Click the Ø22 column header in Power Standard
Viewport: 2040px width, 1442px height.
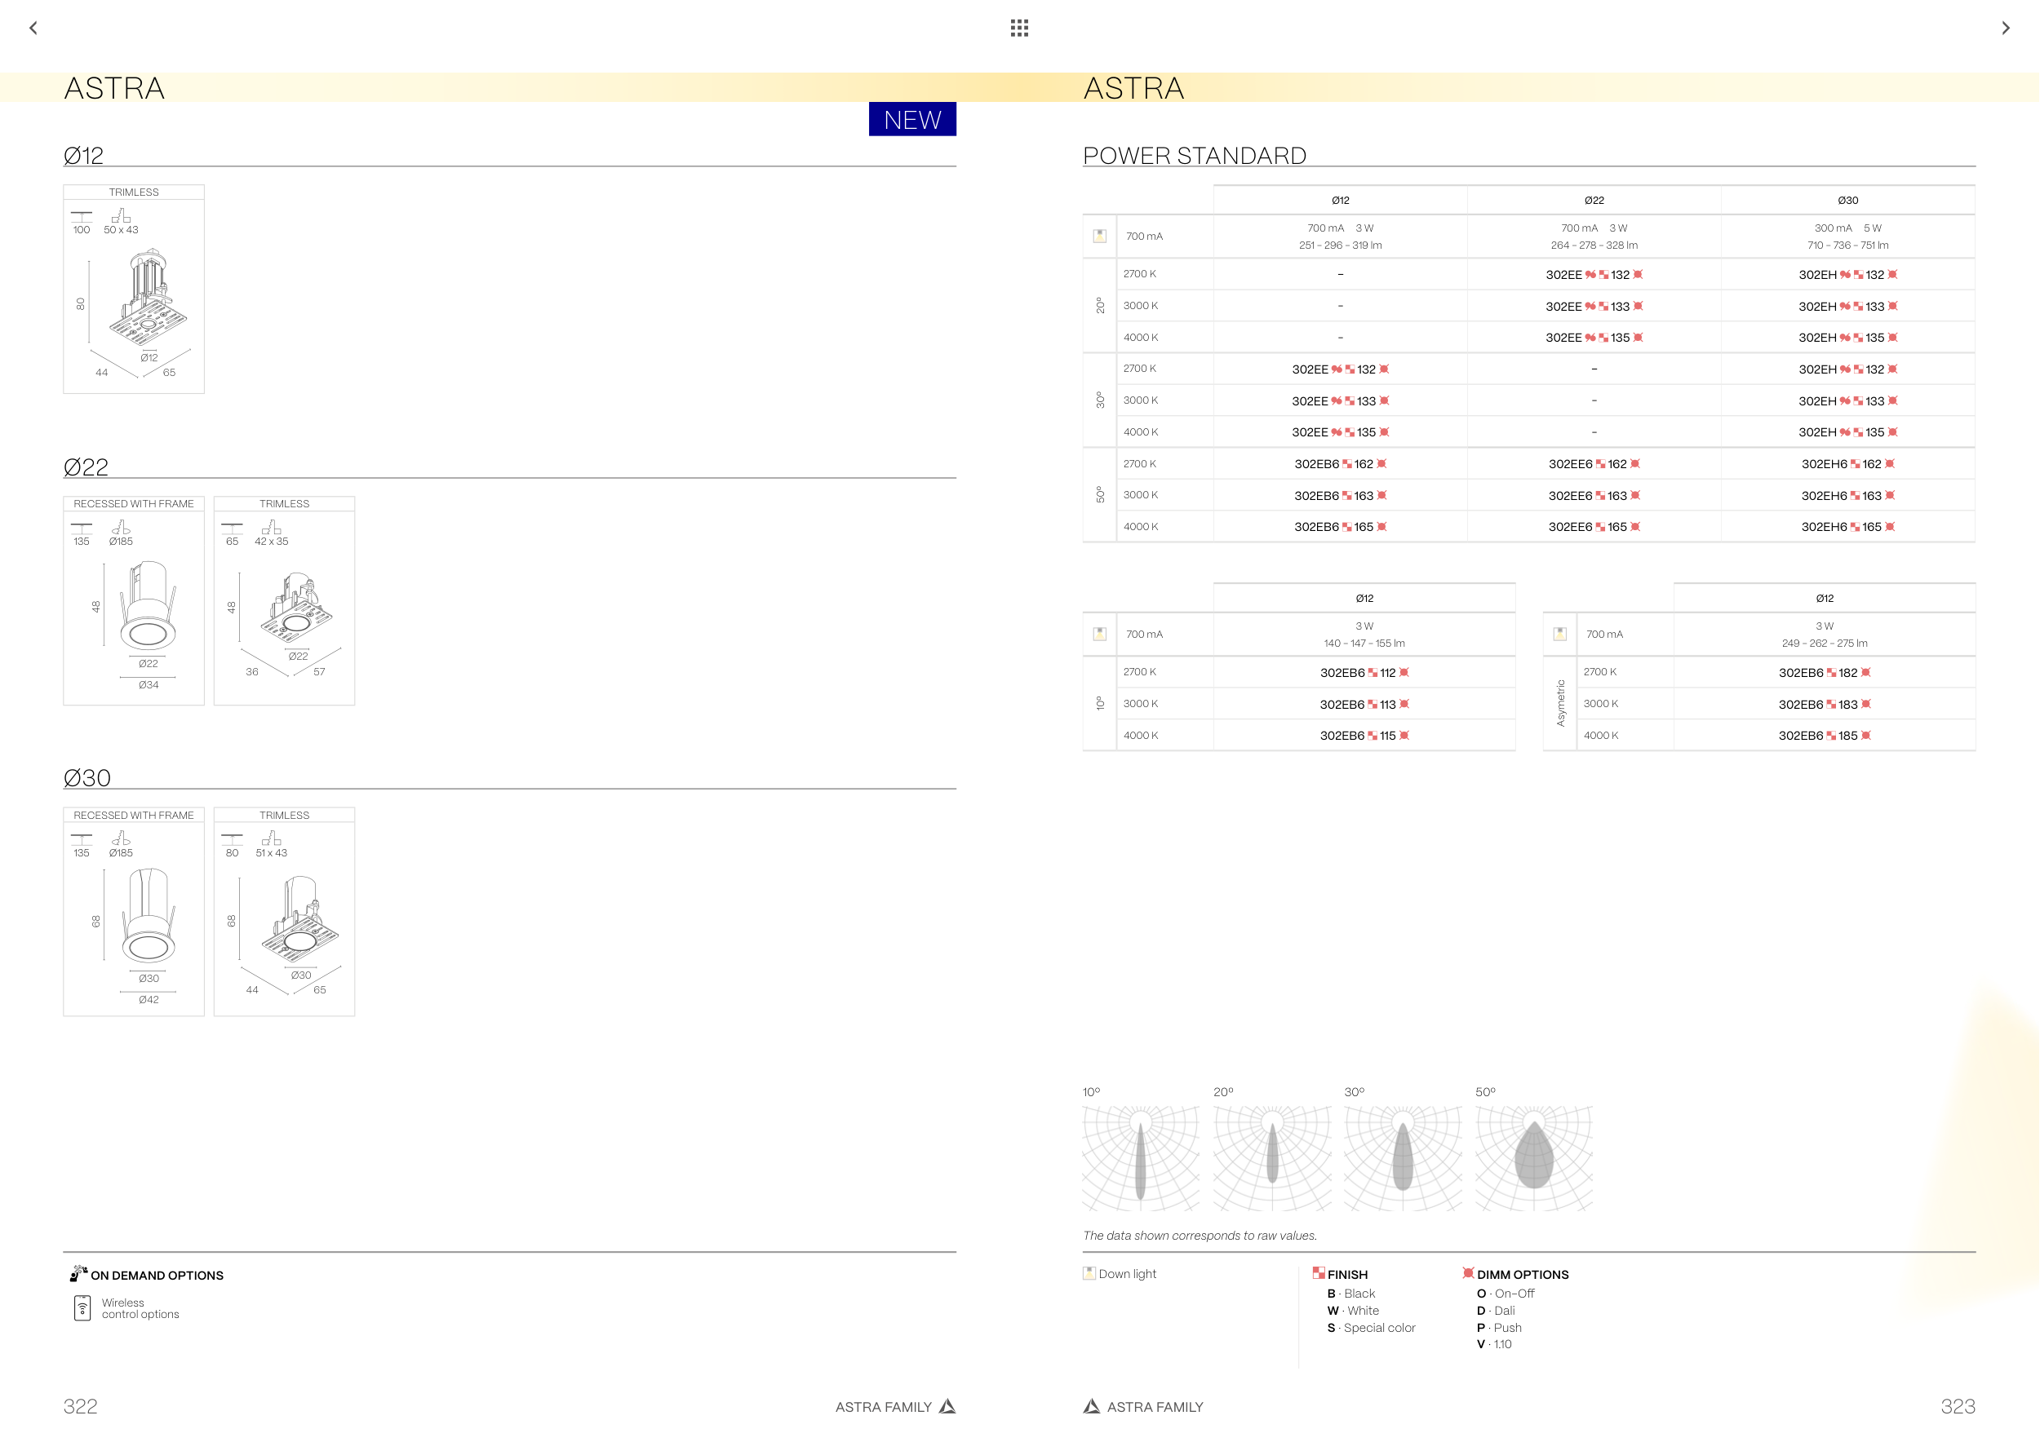click(1594, 201)
